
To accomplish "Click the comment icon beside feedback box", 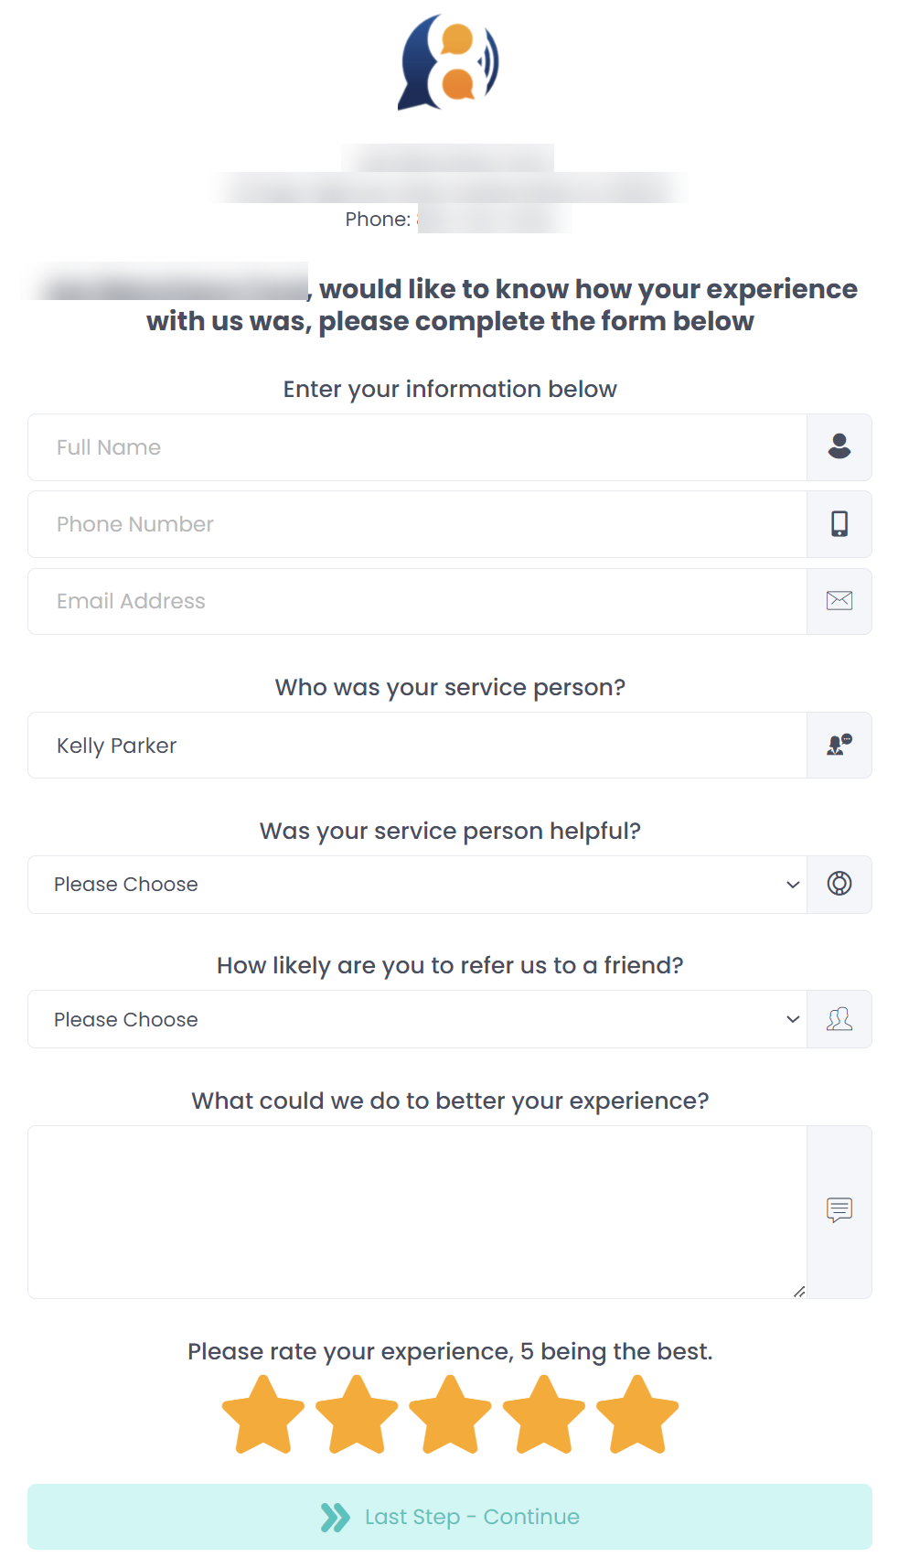I will [x=839, y=1210].
